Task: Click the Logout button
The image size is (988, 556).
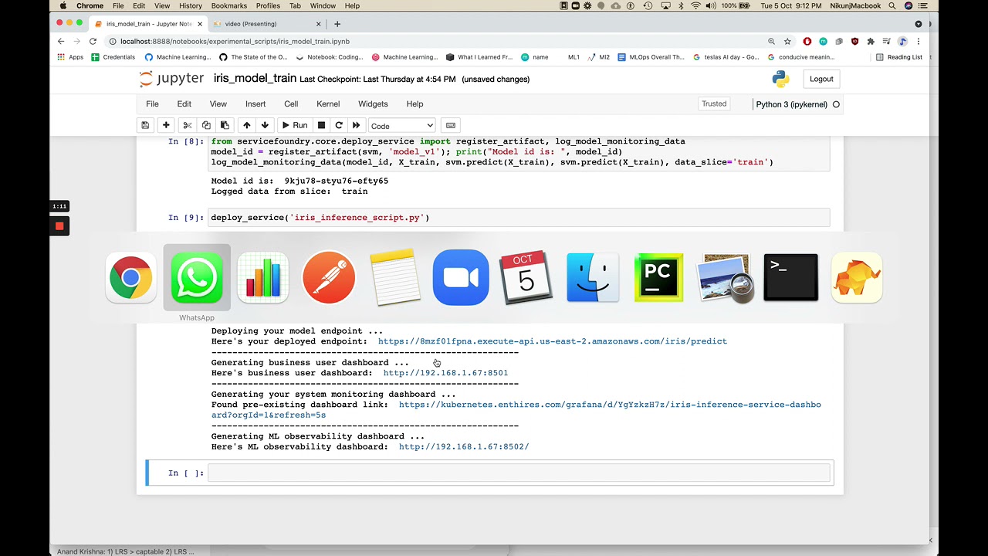Action: click(821, 79)
